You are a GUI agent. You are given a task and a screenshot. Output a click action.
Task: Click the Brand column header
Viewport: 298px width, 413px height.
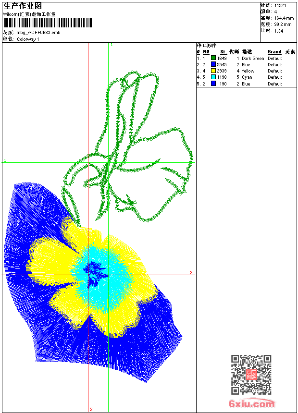[x=274, y=52]
